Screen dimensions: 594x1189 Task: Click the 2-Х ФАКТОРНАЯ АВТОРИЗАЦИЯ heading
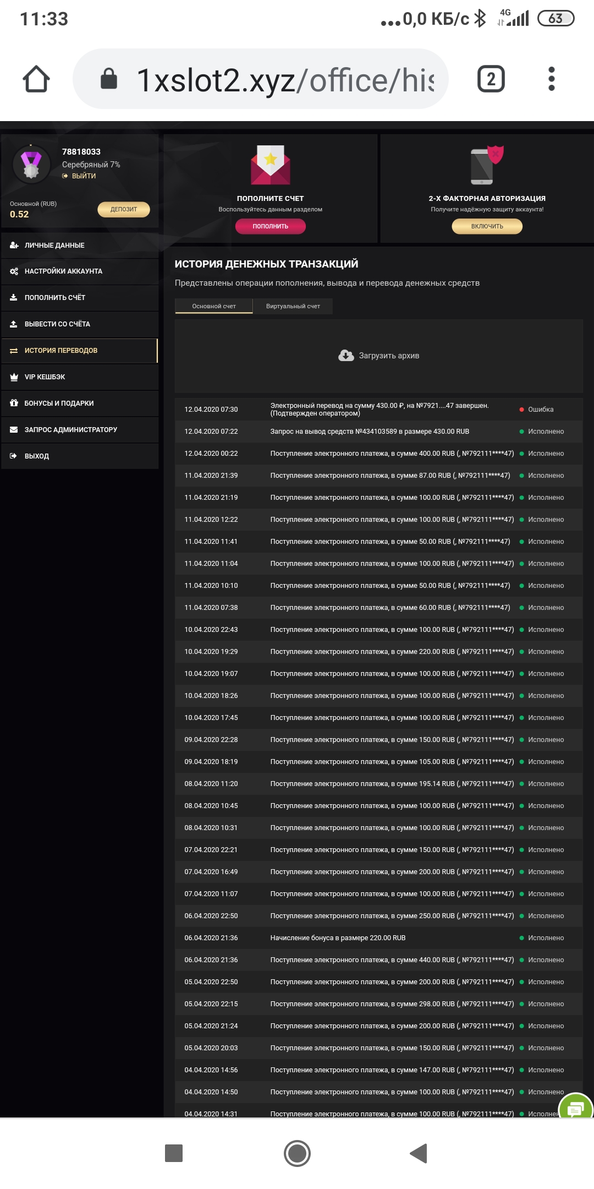(x=487, y=199)
